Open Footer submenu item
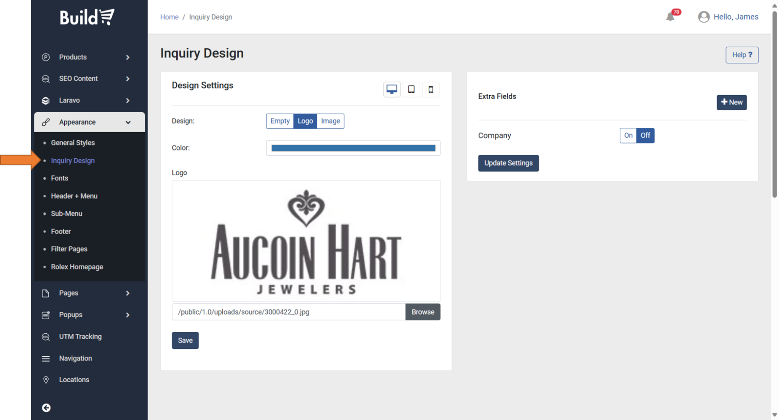This screenshot has height=420, width=778. point(61,231)
